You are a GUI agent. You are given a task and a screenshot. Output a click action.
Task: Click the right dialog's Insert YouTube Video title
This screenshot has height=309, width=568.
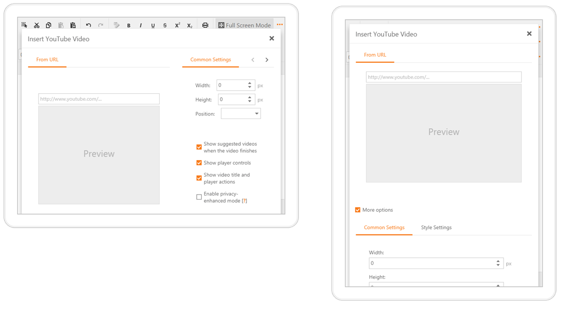386,34
